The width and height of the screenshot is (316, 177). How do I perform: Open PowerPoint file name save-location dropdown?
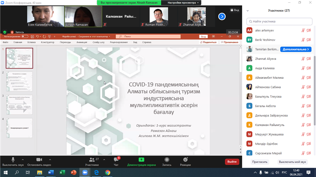[x=109, y=36]
